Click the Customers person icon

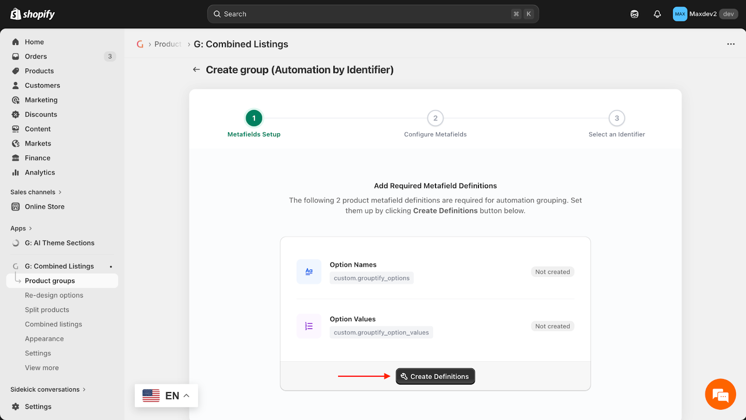15,85
